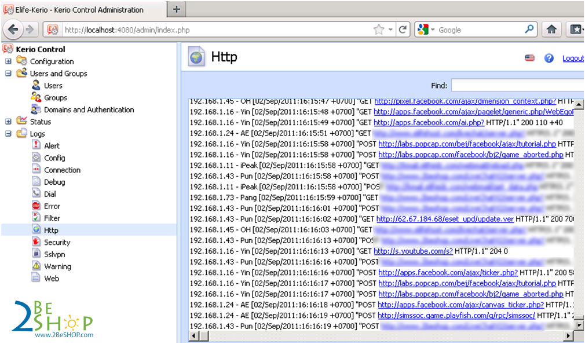Click the Google search box

pos(480,30)
